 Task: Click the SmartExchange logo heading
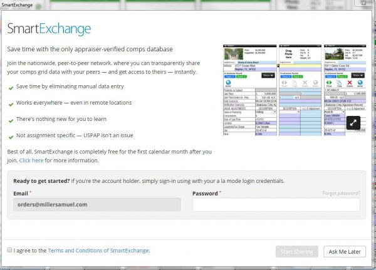coord(49,29)
